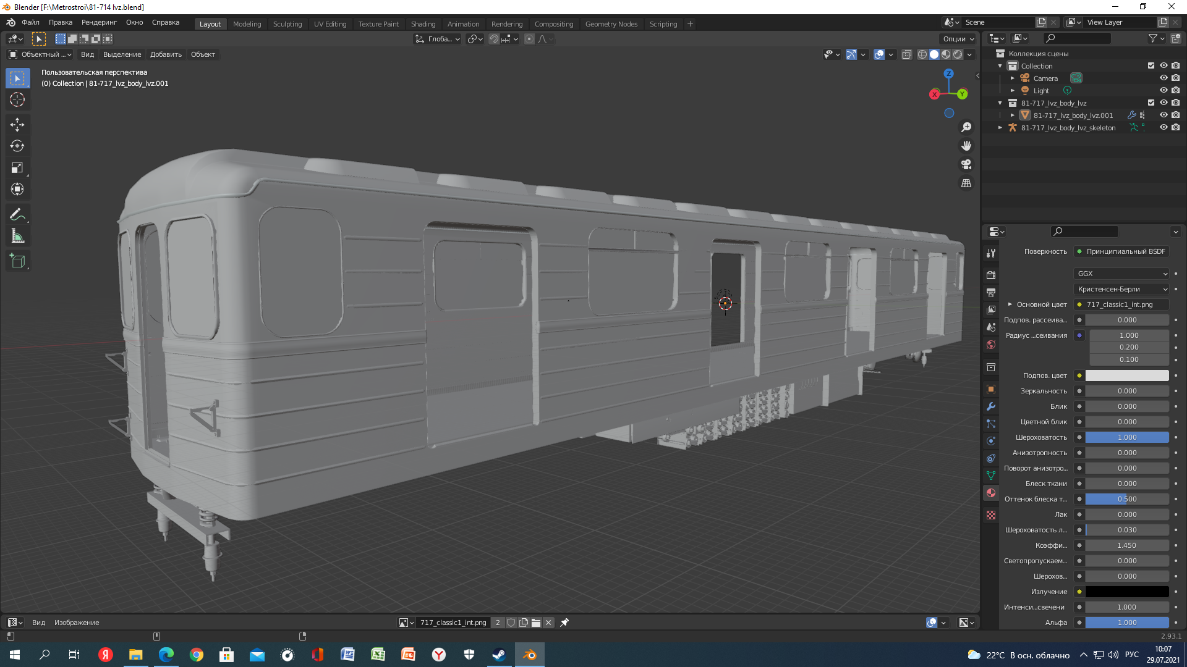
Task: Click the Добавить header menu button
Action: click(x=166, y=54)
